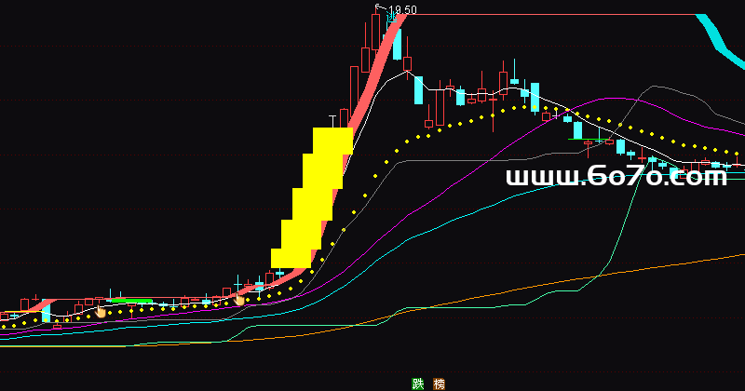This screenshot has height=391, width=745.
Task: Click the tall cyan candle right of peak
Action: point(397,43)
